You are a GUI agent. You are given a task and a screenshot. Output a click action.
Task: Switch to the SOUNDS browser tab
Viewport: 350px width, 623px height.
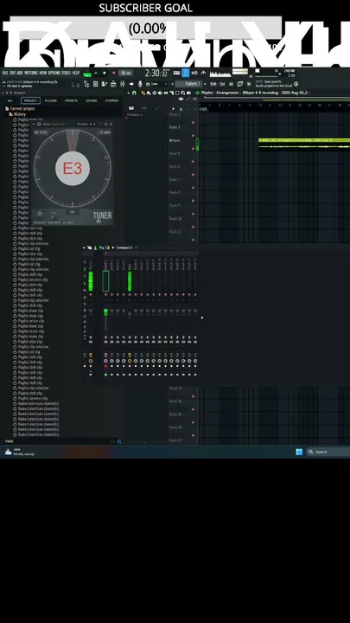point(92,100)
